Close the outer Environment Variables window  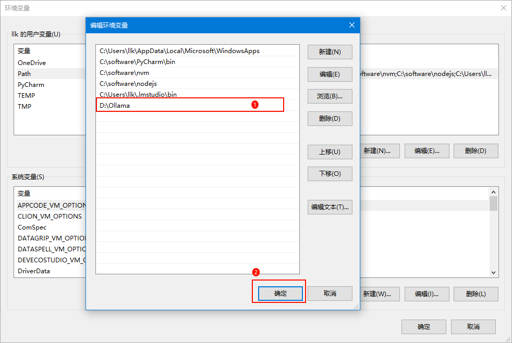[x=503, y=8]
